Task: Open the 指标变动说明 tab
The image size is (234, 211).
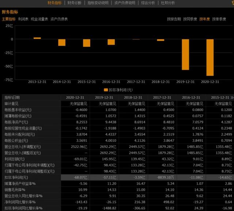Action: click(98, 3)
